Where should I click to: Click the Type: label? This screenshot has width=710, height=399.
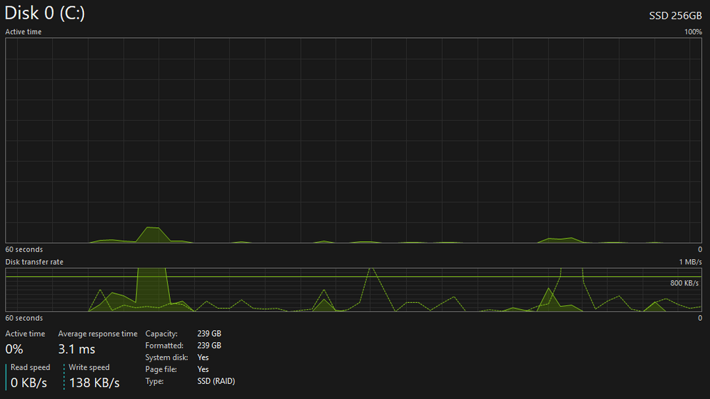[155, 382]
